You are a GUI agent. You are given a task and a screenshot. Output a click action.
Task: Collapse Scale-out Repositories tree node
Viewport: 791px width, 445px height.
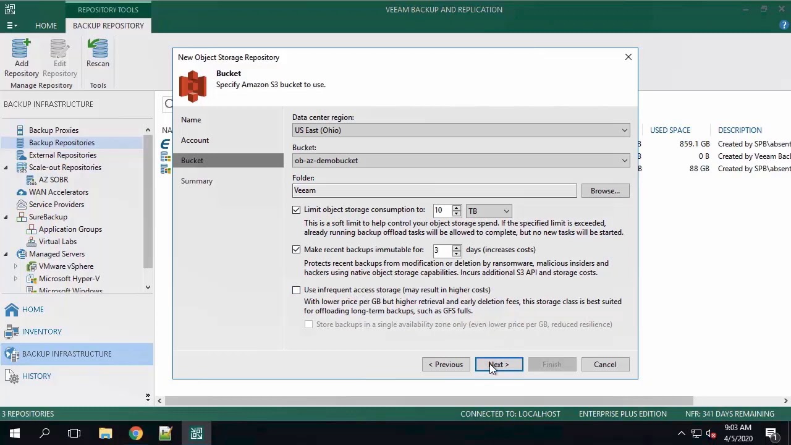click(x=6, y=167)
